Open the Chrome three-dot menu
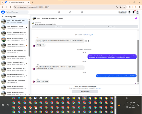The image size is (142, 114). (x=139, y=7)
